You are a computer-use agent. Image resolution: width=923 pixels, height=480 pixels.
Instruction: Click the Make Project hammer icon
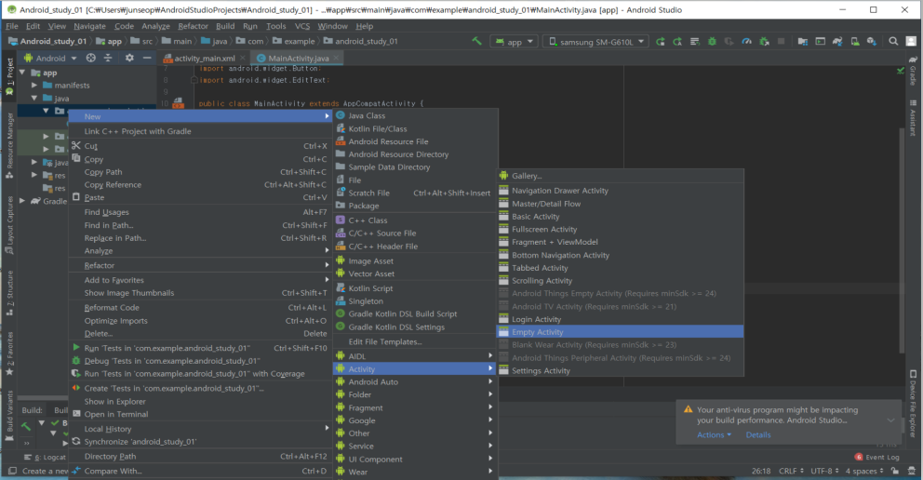476,41
